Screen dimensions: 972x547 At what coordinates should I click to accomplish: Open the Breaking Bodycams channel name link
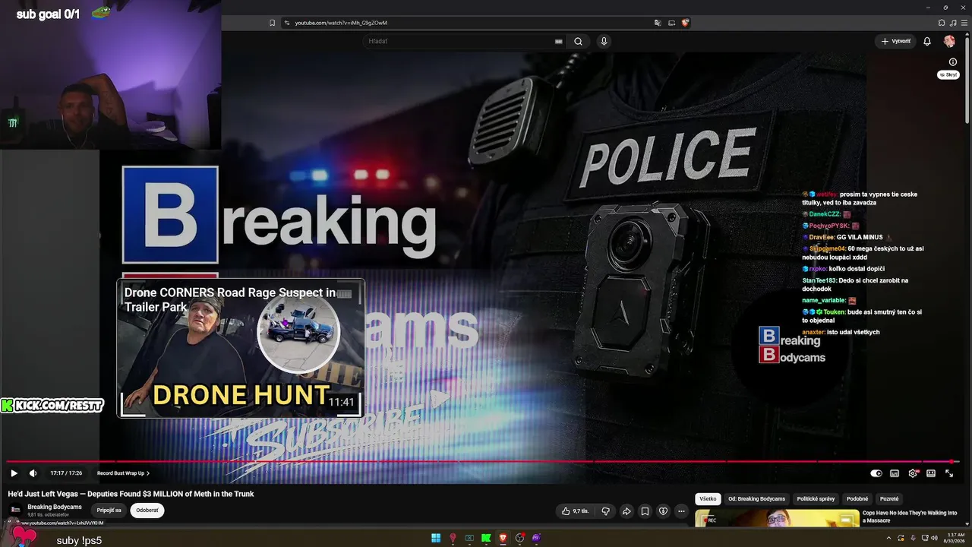(55, 507)
